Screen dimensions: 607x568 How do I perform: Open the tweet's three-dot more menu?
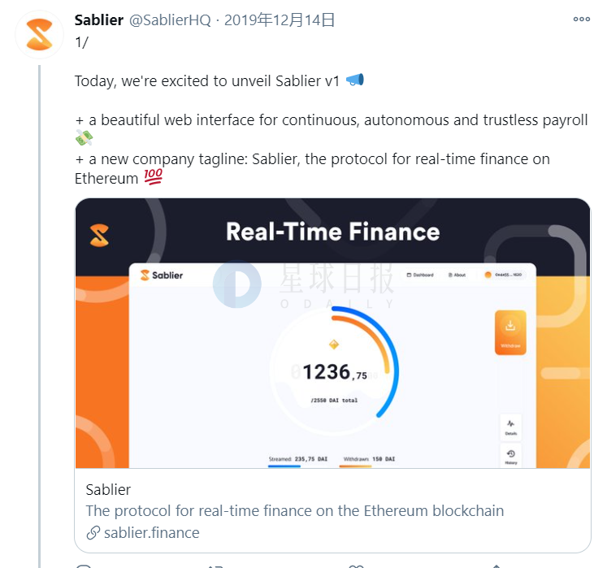click(x=582, y=19)
